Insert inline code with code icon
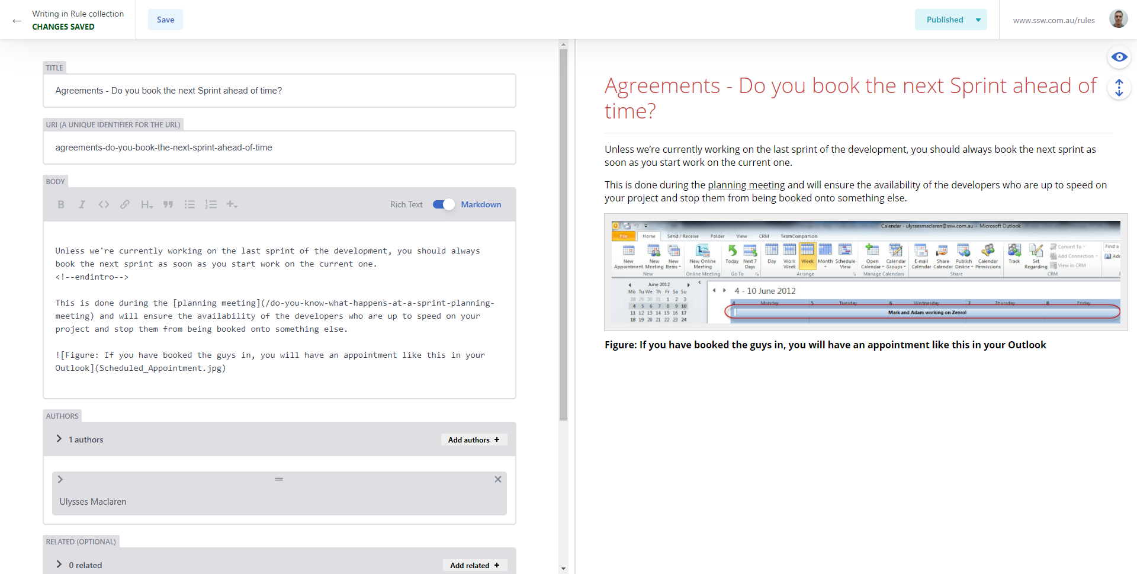This screenshot has height=574, width=1137. click(104, 204)
